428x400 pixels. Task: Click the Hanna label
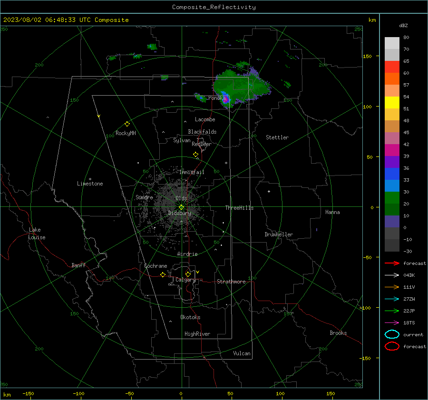(332, 212)
